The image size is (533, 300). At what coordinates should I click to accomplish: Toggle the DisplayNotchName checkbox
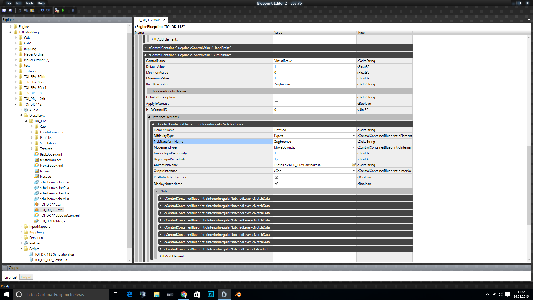pyautogui.click(x=276, y=184)
